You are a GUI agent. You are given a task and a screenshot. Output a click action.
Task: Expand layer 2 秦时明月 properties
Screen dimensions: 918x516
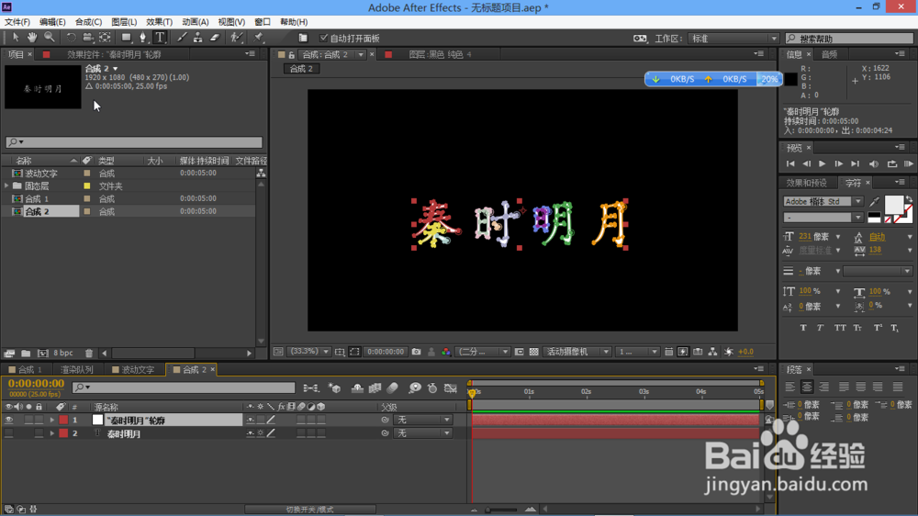pos(51,433)
